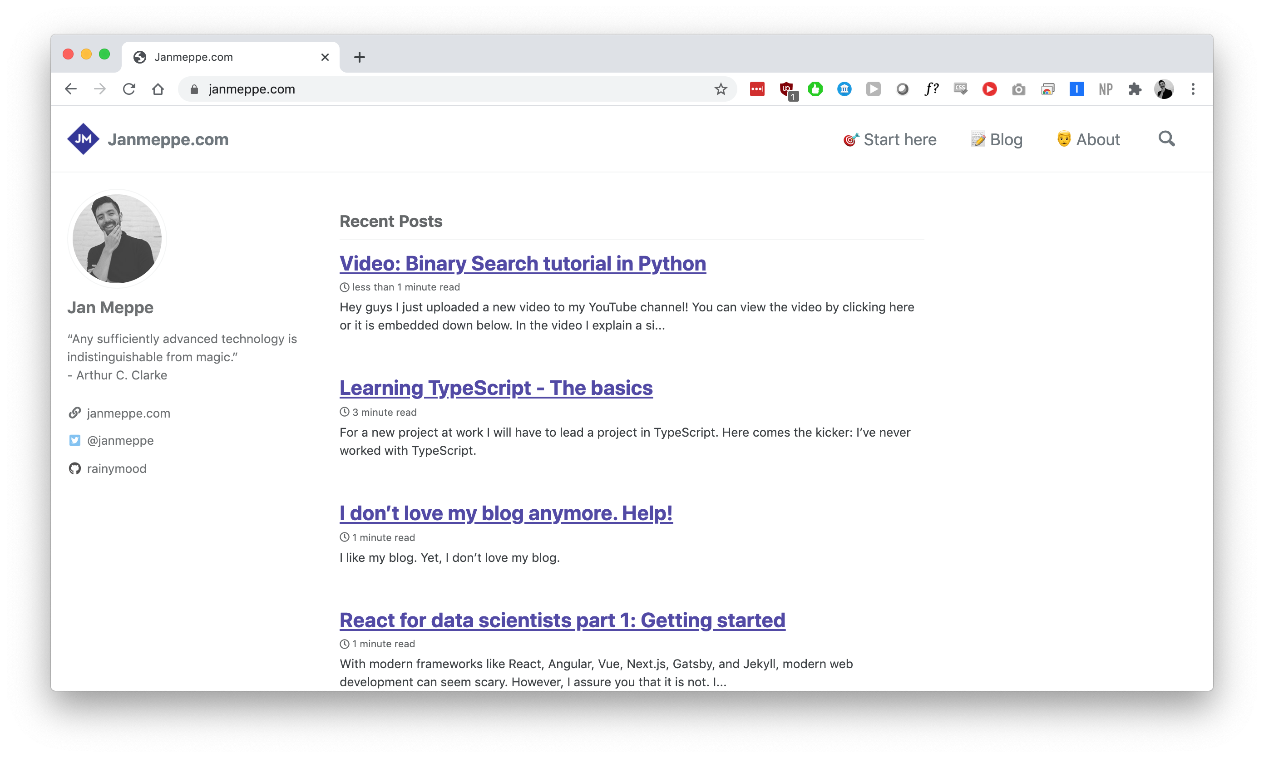Screen dimensions: 1264x758
Task: Click the JM diamond logo
Action: (x=83, y=139)
